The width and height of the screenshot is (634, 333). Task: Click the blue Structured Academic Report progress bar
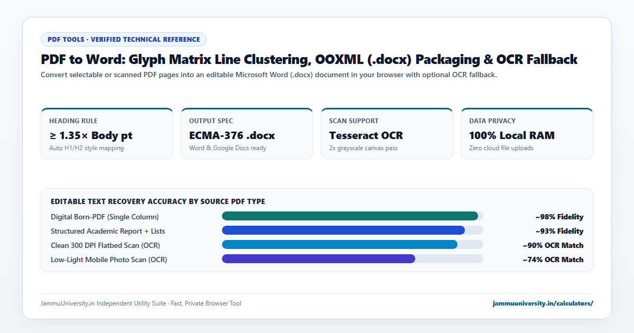coord(343,230)
